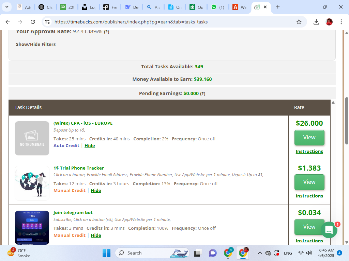Switch to the WhatsApp browser tab
Screen dimensions: 349x261
(x=217, y=7)
